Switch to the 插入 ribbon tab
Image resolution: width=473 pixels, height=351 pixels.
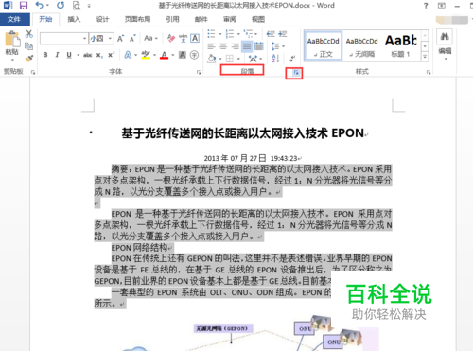[74, 19]
